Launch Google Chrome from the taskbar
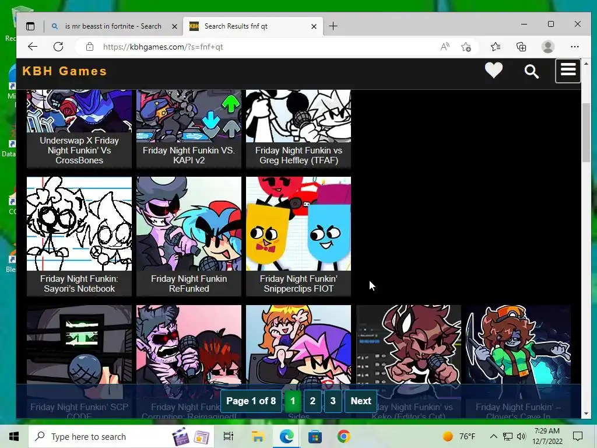This screenshot has height=448, width=597. 343,436
